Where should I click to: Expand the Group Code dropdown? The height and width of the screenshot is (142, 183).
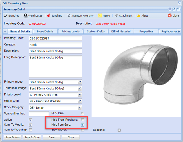pos(80,101)
